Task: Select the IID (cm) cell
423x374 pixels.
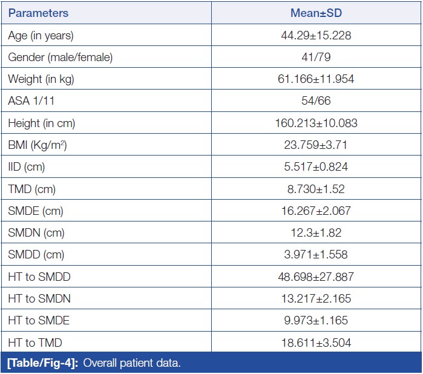Action: click(x=26, y=167)
